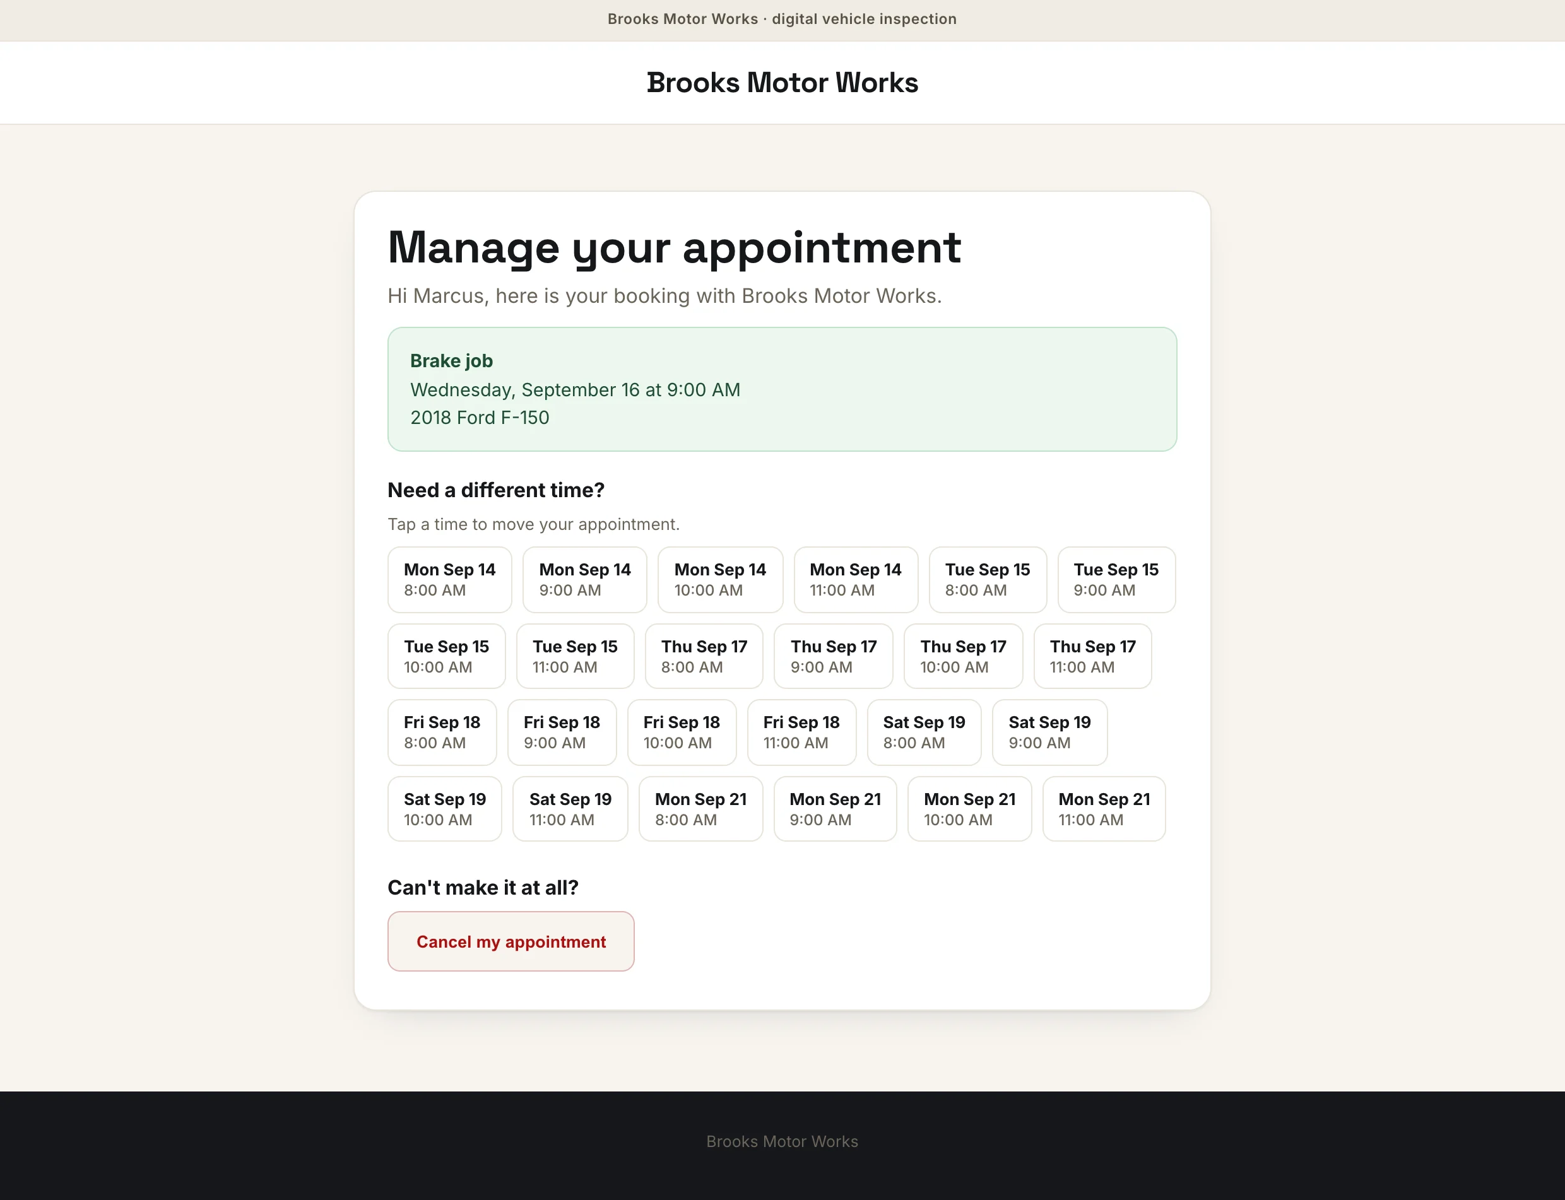Pick Thu Sep 17 11:00 AM slot
The image size is (1565, 1200).
[x=1092, y=656]
